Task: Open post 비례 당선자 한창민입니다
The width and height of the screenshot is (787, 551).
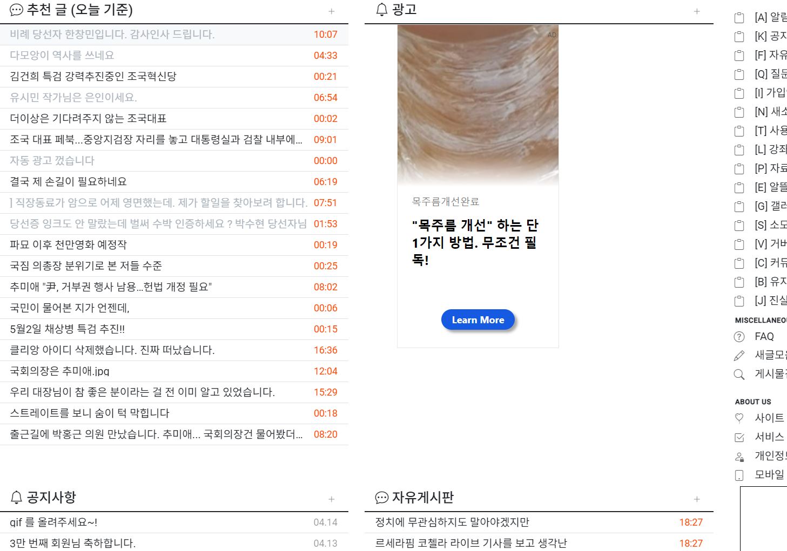Action: pos(112,35)
